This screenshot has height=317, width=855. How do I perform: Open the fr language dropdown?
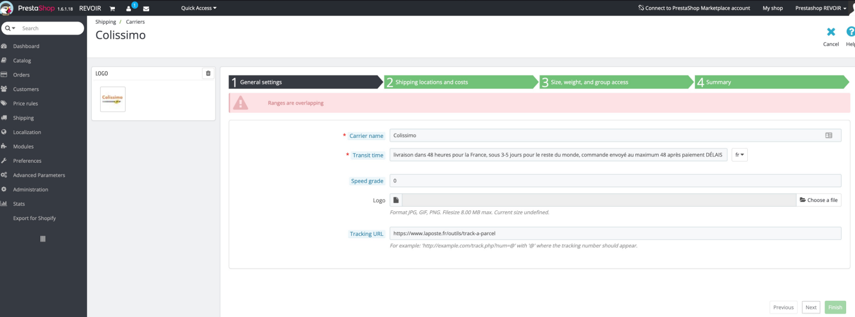coord(739,155)
